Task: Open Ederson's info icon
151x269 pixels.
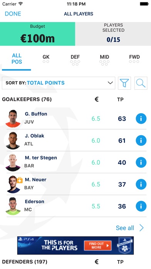Action: tap(141, 206)
